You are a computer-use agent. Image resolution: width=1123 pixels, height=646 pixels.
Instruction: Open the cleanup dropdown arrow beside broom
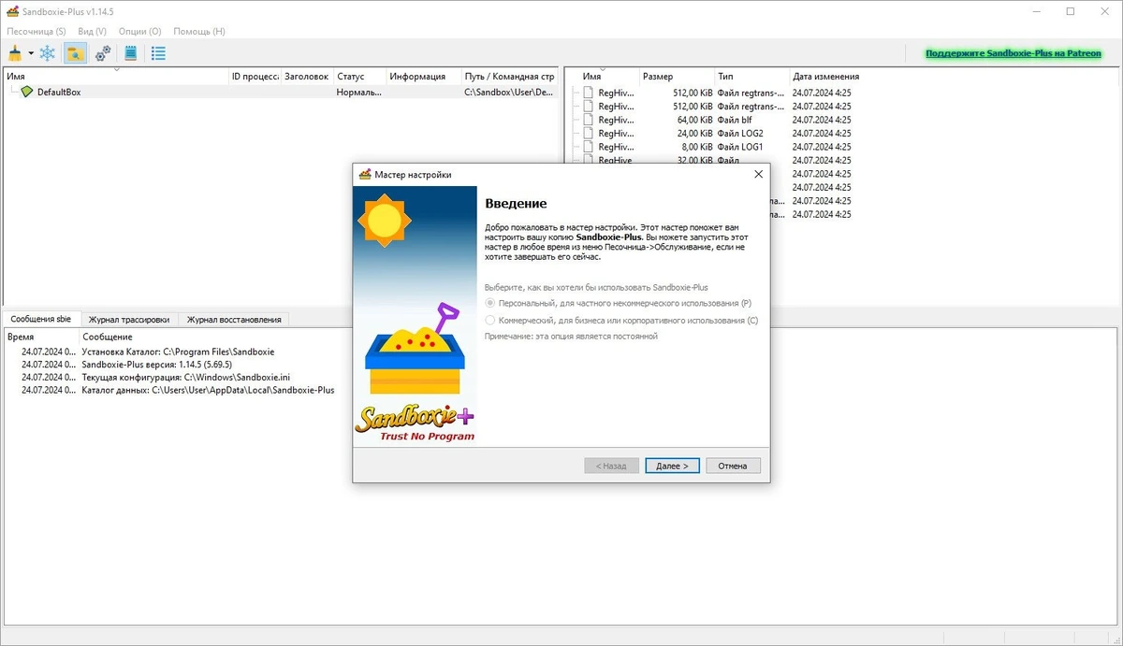tap(31, 54)
